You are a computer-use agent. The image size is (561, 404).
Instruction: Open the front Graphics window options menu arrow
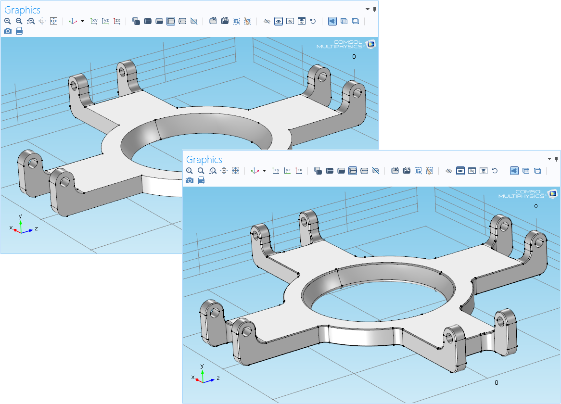pyautogui.click(x=549, y=159)
